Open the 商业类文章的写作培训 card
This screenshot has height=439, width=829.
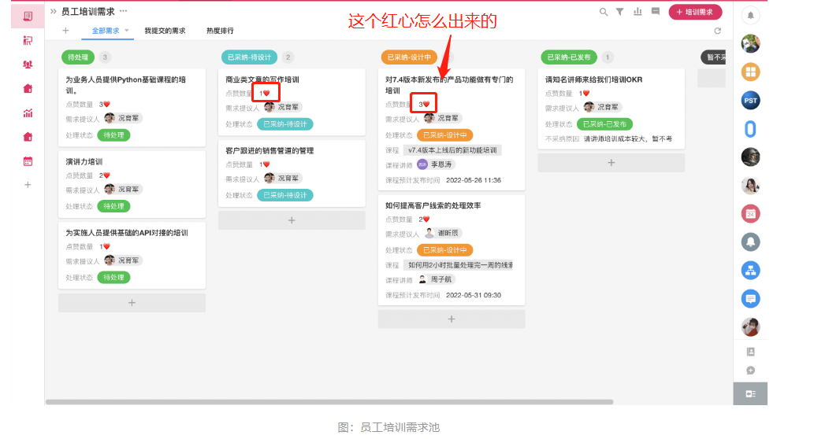pyautogui.click(x=292, y=101)
